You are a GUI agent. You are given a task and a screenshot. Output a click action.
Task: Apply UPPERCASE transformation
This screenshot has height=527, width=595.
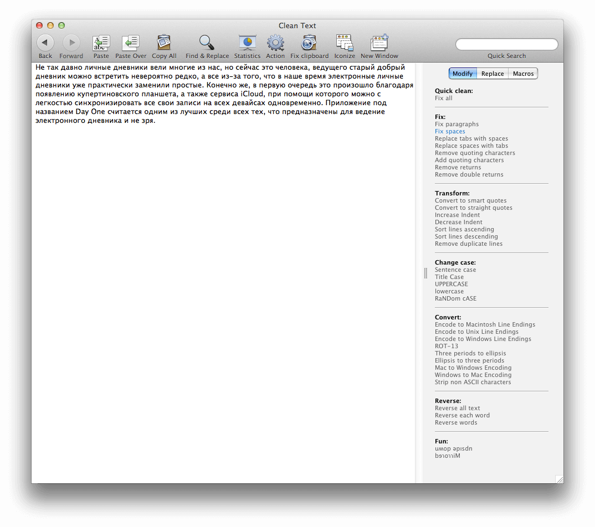point(452,284)
